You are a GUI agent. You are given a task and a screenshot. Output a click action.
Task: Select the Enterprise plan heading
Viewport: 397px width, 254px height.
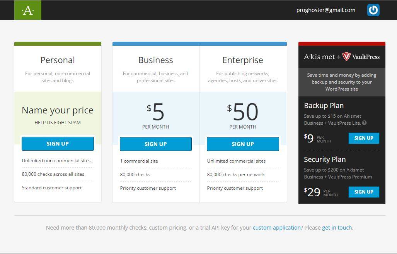click(243, 60)
